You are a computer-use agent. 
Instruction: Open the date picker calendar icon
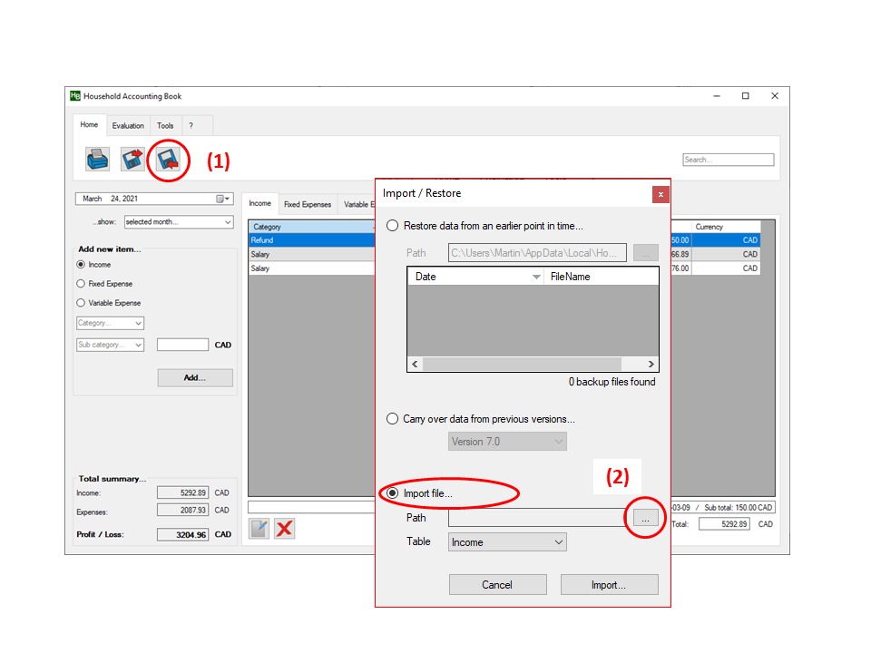(222, 199)
